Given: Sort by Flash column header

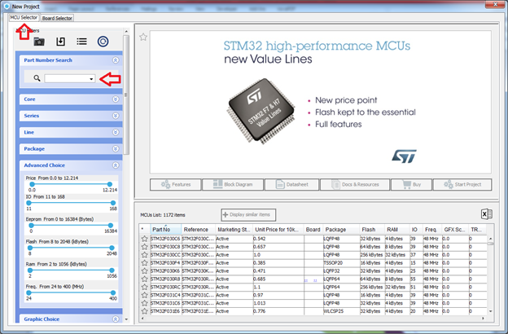Looking at the screenshot, I should click(372, 229).
